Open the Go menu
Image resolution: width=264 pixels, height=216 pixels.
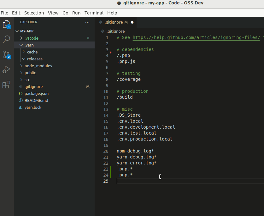[x=65, y=13]
